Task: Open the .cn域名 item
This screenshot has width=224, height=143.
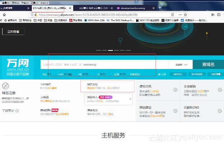Action: (55, 99)
